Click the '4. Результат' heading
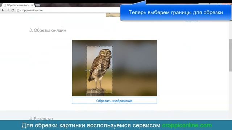232x130 pixels. pos(41,118)
